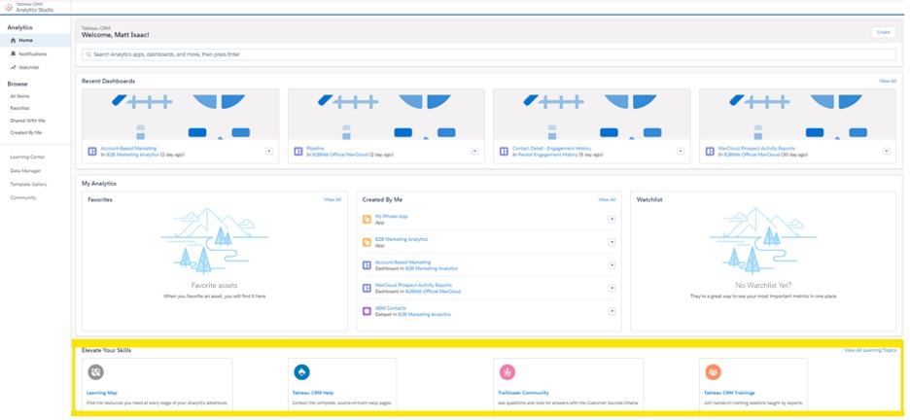Screen dimensions: 910x420
Task: Open Community in sidebar
Action: (23, 197)
